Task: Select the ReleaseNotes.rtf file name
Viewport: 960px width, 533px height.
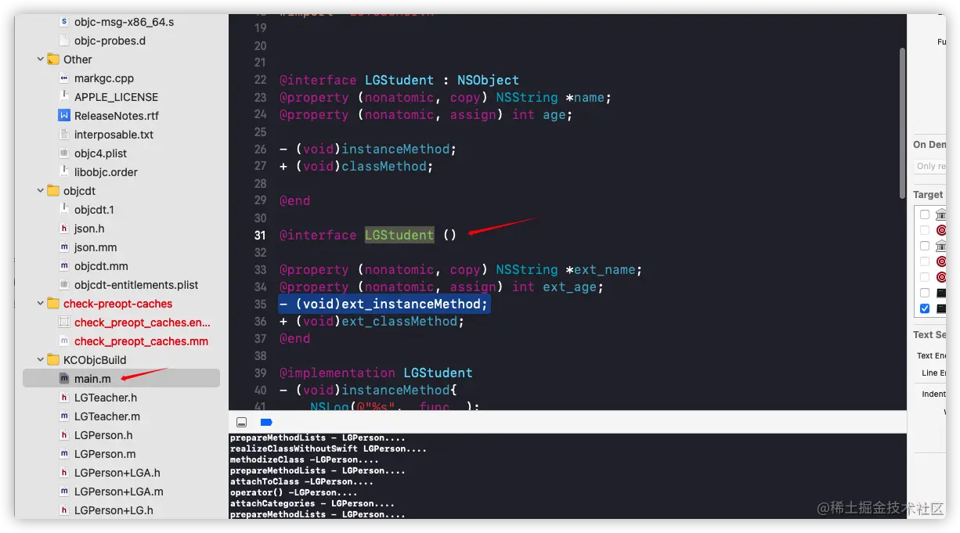Action: pyautogui.click(x=117, y=116)
